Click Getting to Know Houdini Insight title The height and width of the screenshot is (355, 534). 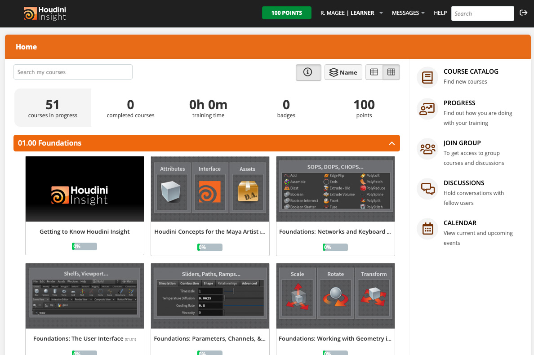click(85, 232)
